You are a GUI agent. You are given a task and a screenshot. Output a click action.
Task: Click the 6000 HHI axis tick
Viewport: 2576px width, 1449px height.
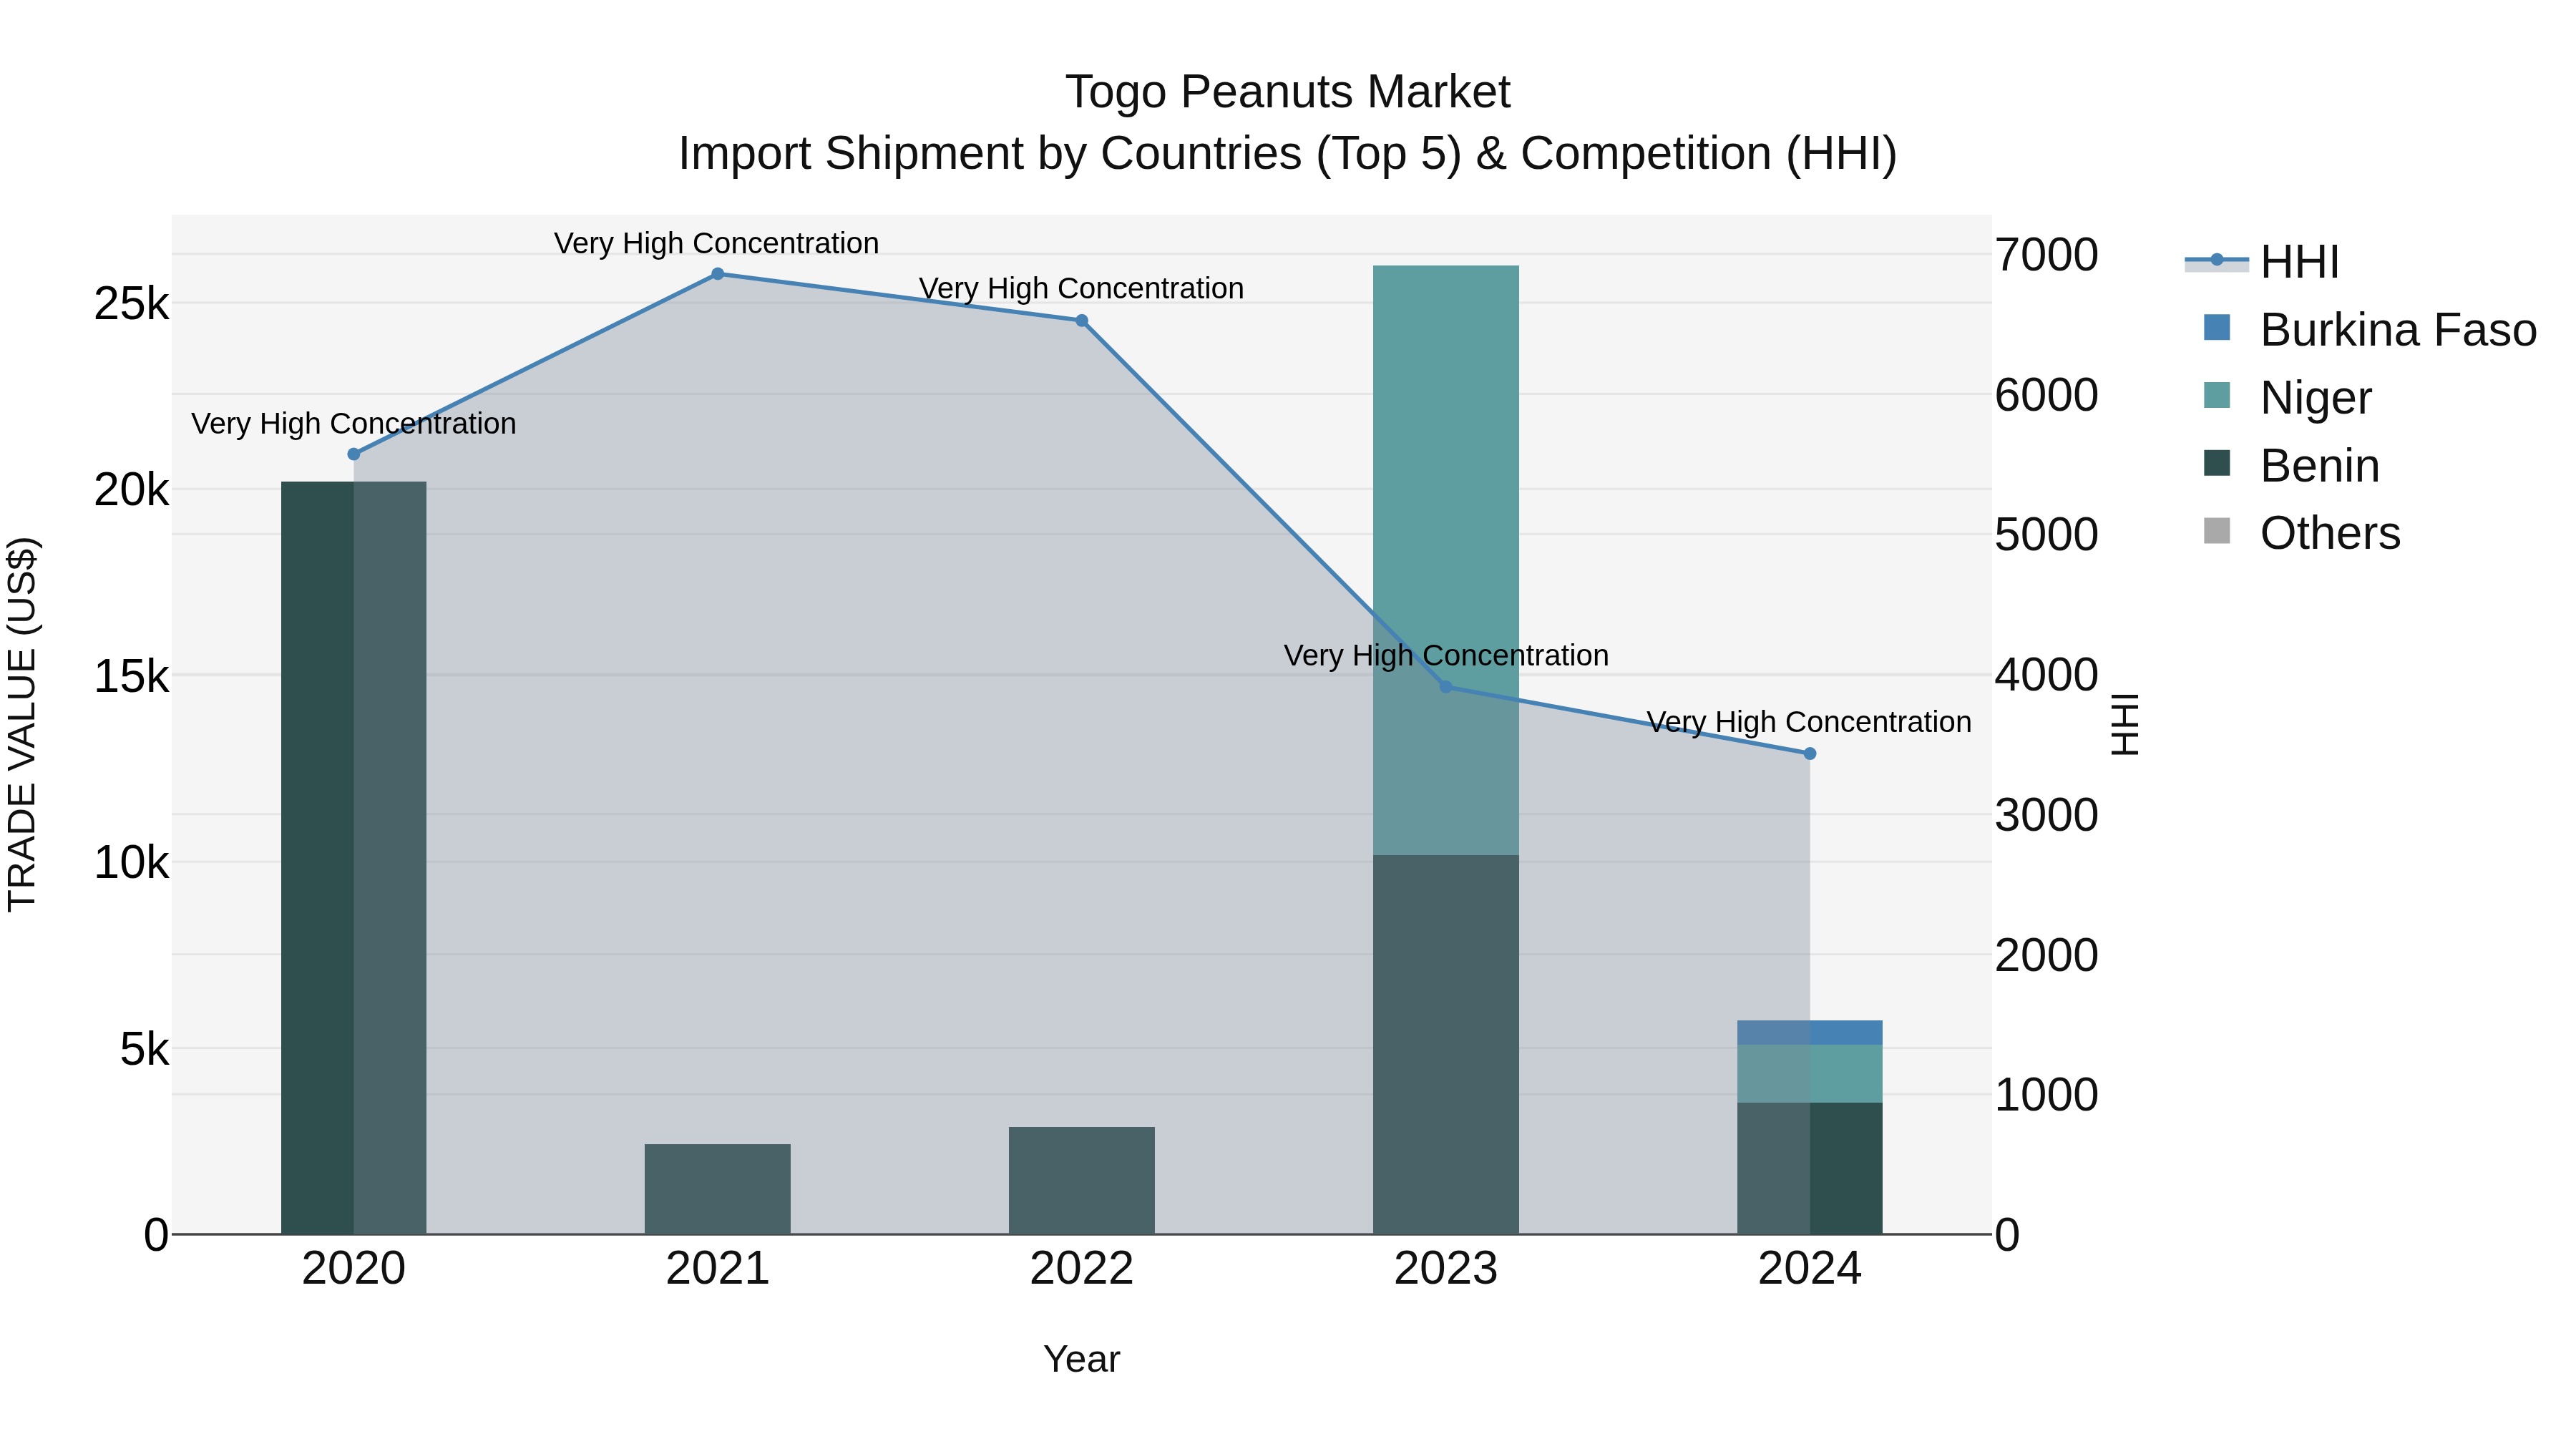coord(2046,395)
